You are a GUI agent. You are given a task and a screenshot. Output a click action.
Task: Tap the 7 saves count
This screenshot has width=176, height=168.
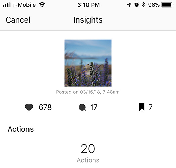(150, 107)
